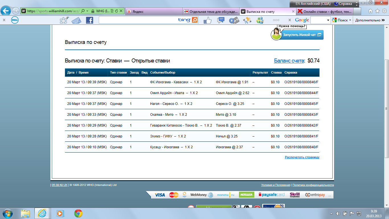Open the Google search box dropdown
The width and height of the screenshot is (389, 219).
click(328, 20)
